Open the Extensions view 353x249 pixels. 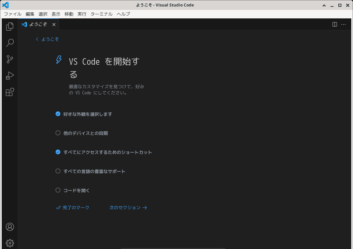tap(10, 92)
